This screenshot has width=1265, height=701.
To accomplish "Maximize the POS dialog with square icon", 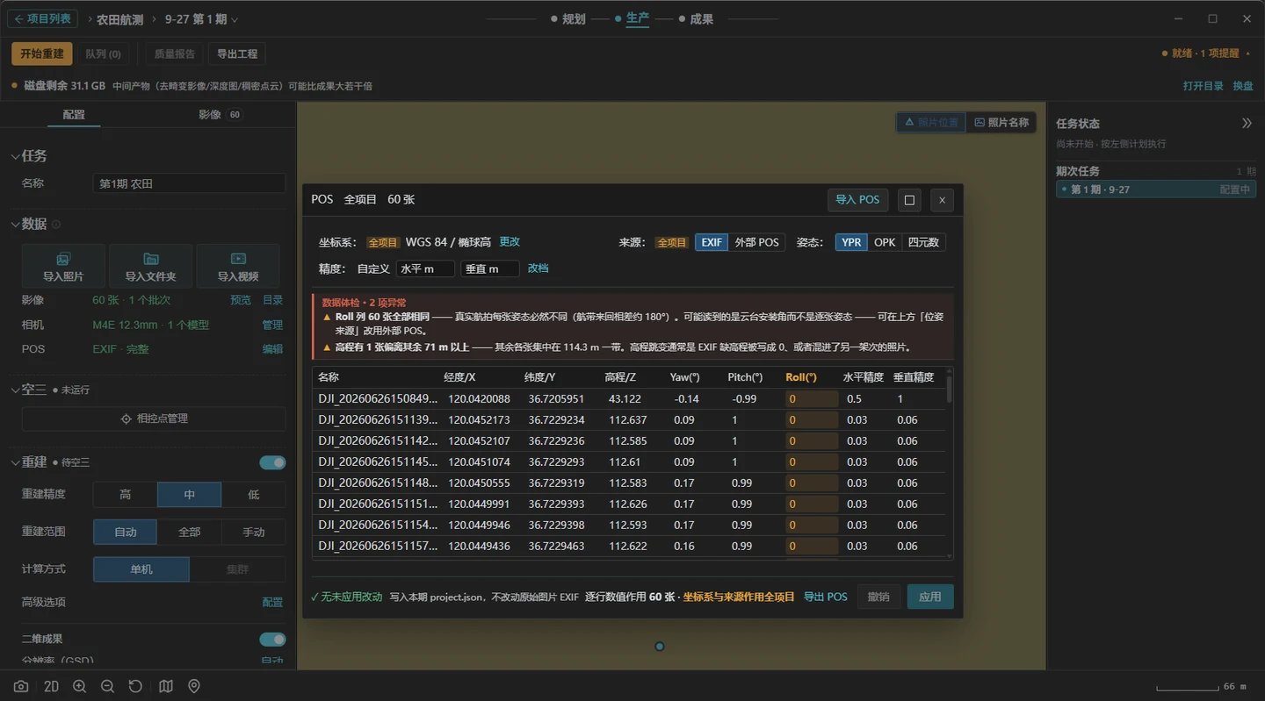I will tap(909, 200).
